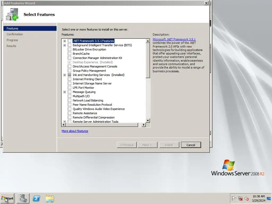Select the Group Policy Management label
272x204 pixels.
click(89, 71)
